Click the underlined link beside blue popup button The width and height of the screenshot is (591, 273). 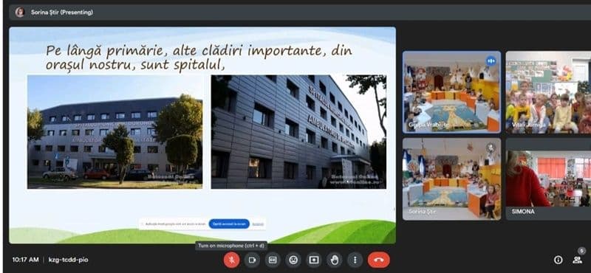(258, 224)
